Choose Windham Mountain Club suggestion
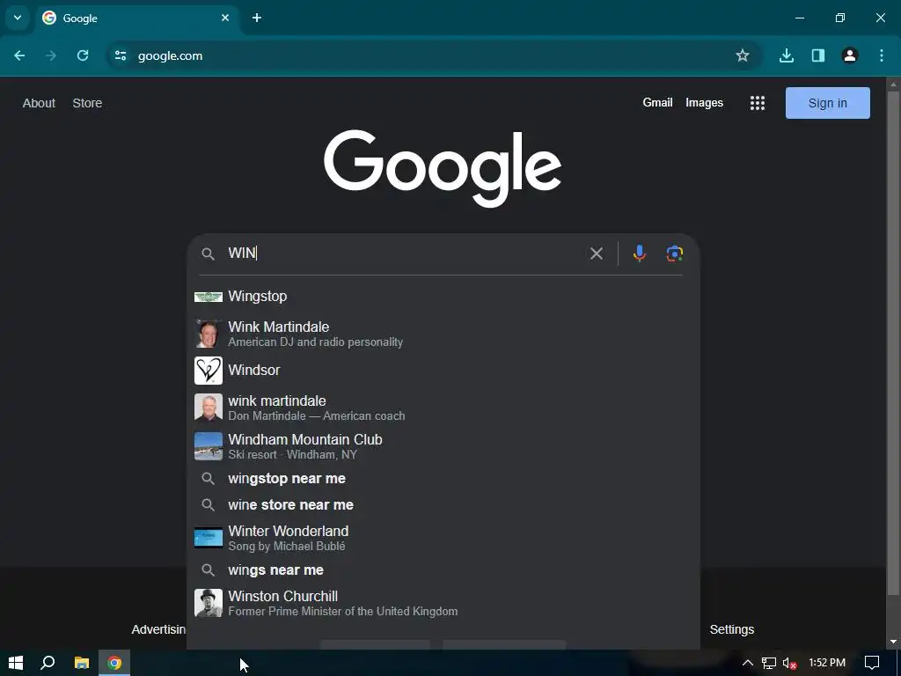The height and width of the screenshot is (676, 901). pyautogui.click(x=443, y=446)
